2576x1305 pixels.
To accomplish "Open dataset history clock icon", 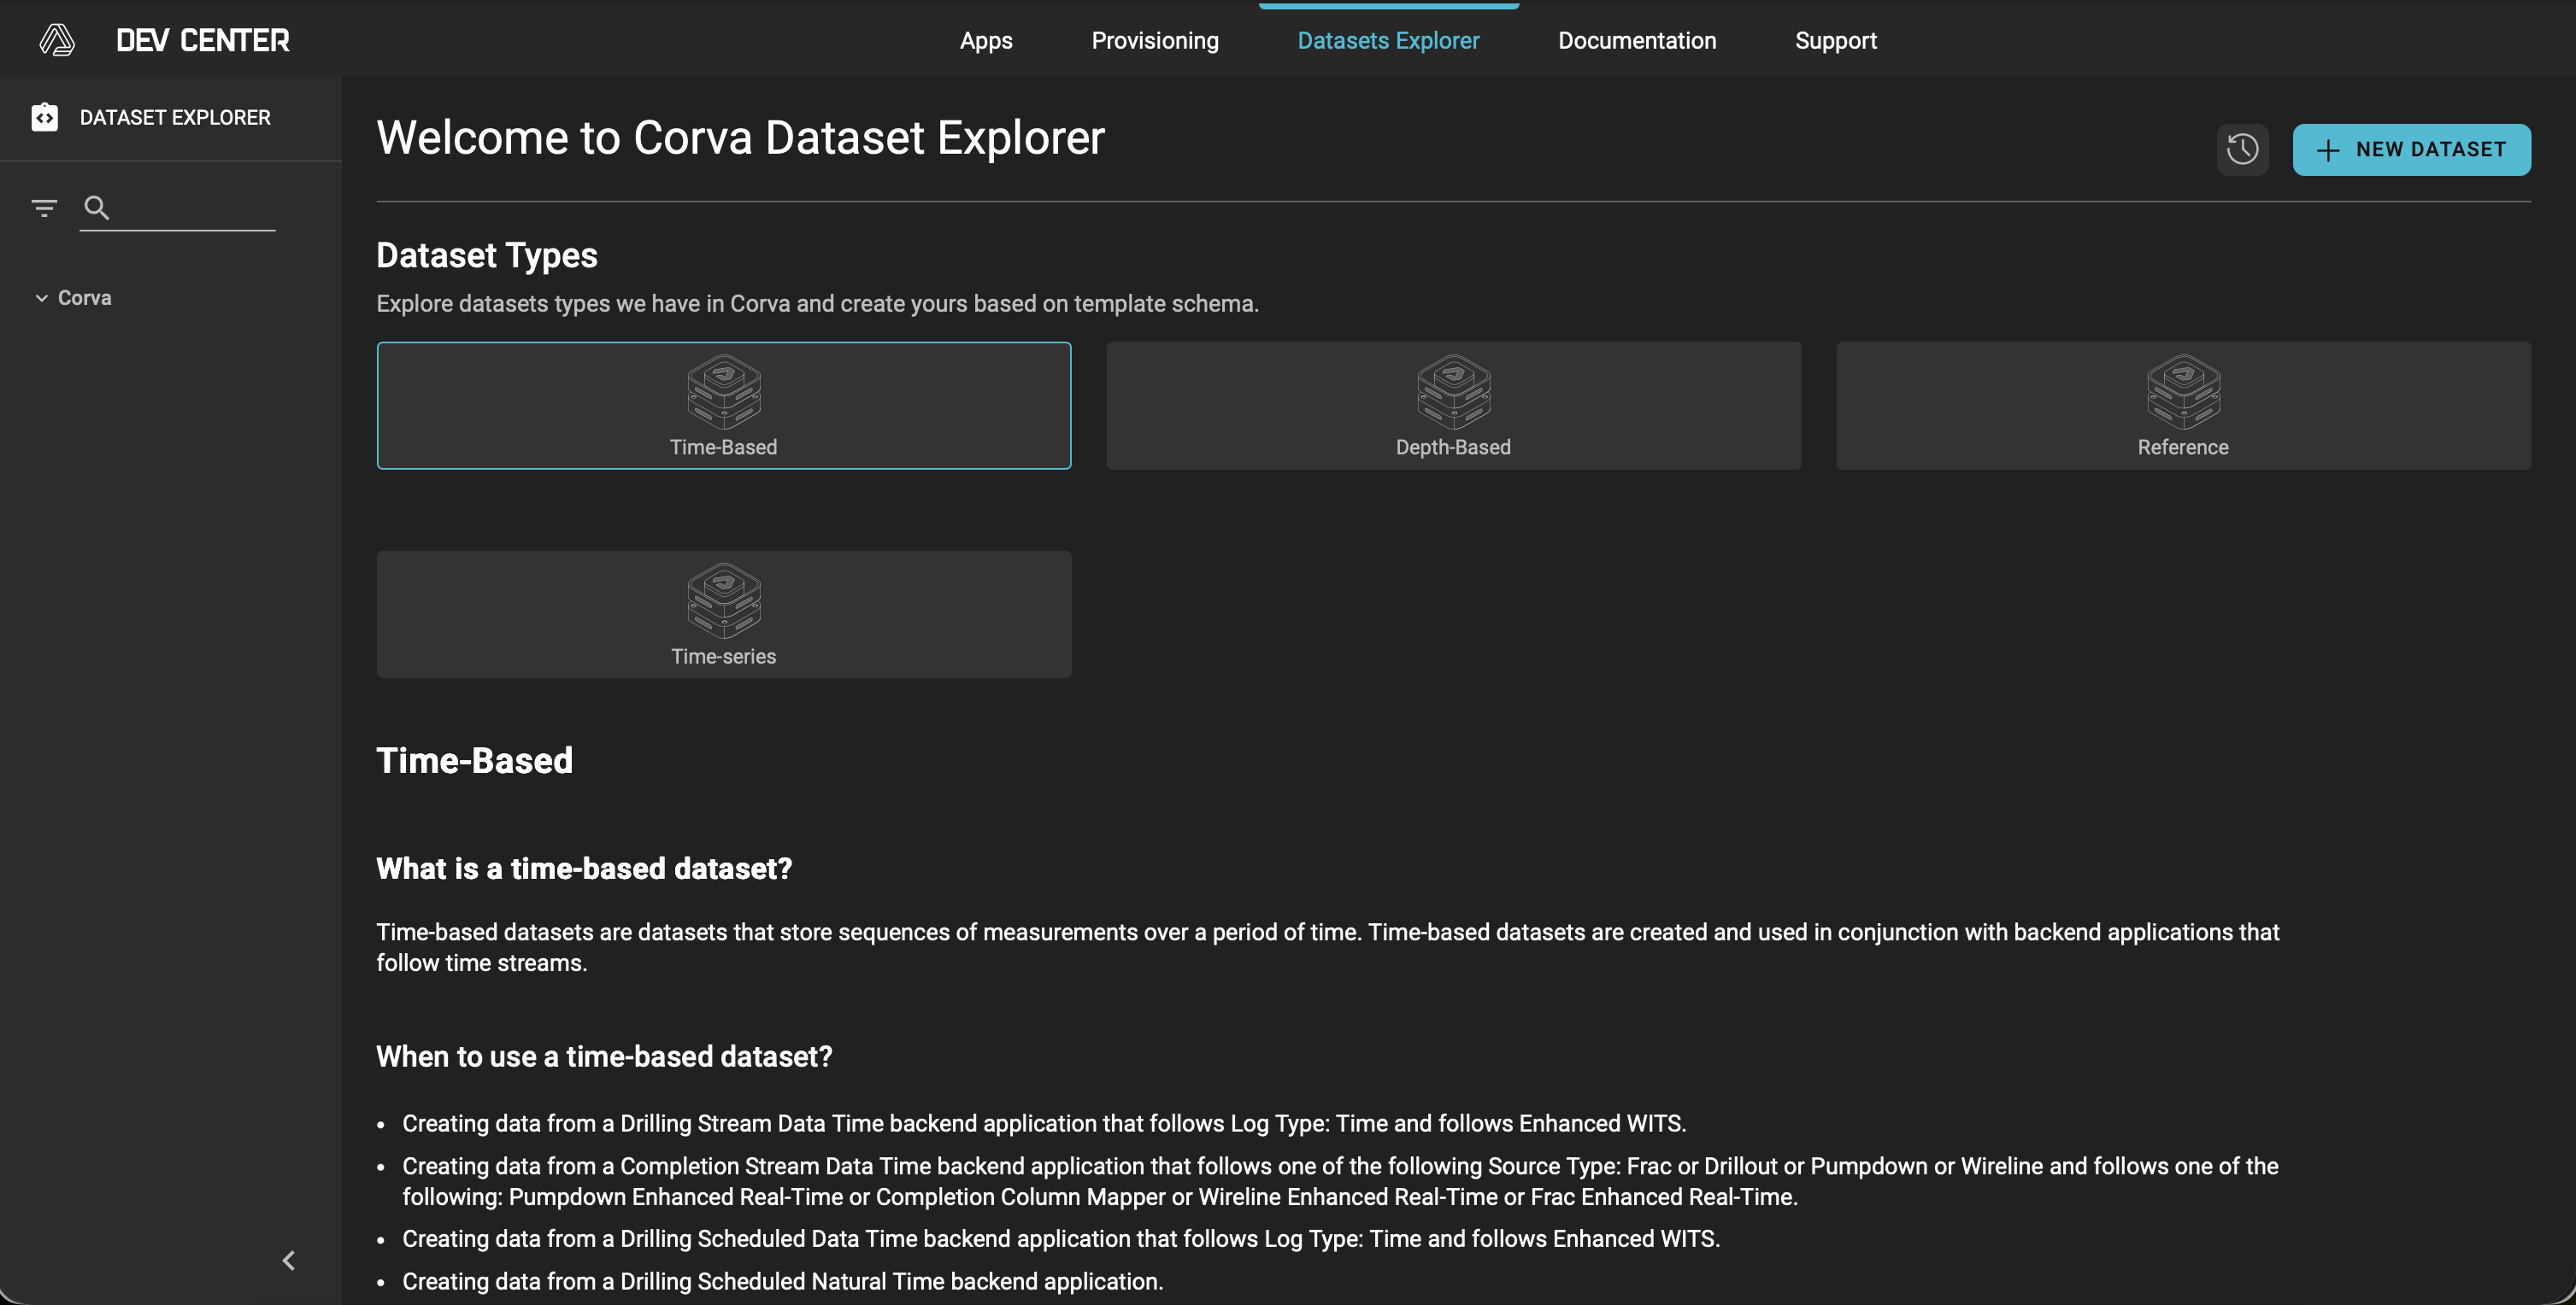I will point(2242,149).
